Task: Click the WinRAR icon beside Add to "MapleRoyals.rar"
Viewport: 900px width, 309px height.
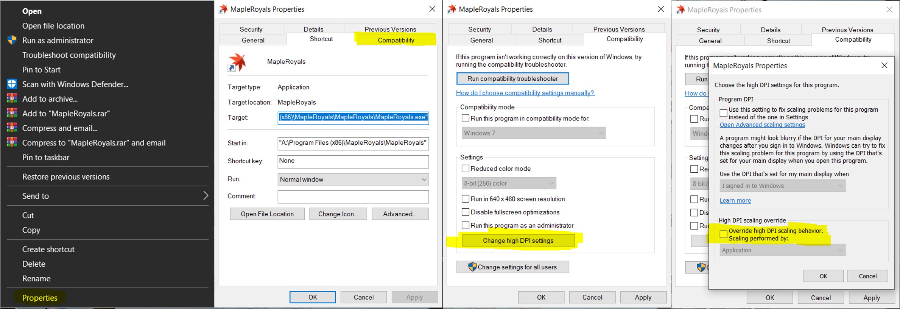Action: point(12,113)
